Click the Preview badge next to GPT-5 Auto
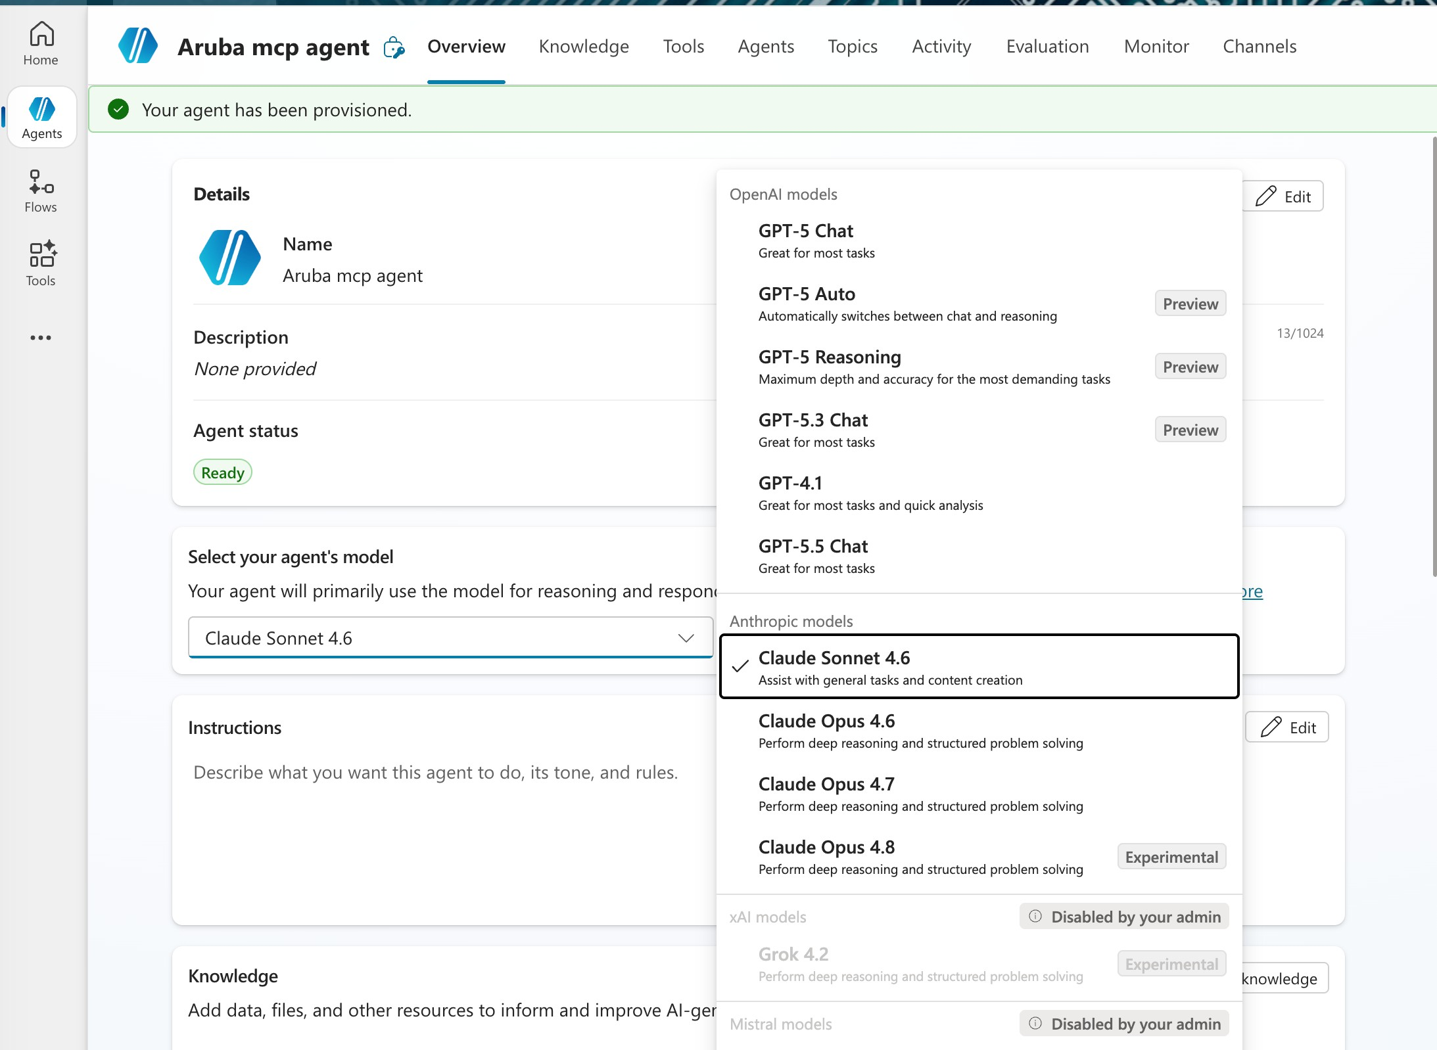 click(1190, 304)
